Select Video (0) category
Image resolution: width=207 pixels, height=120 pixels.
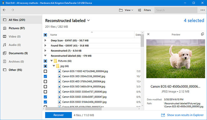(x=21, y=36)
